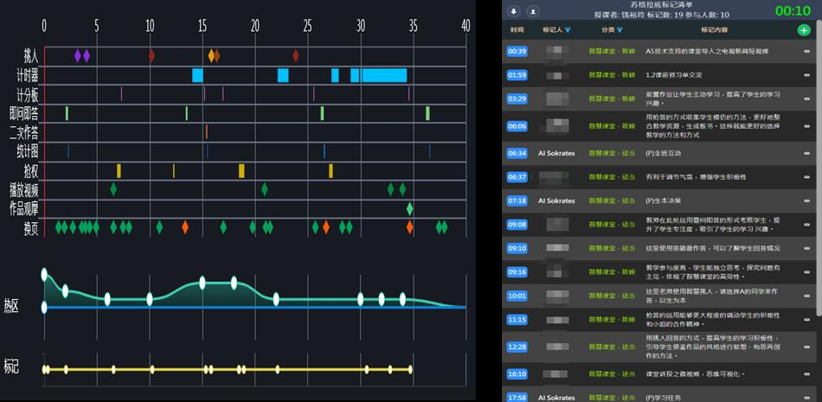This screenshot has width=822, height=402.
Task: Click the minus icon on the 09:08 row
Action: [x=806, y=224]
